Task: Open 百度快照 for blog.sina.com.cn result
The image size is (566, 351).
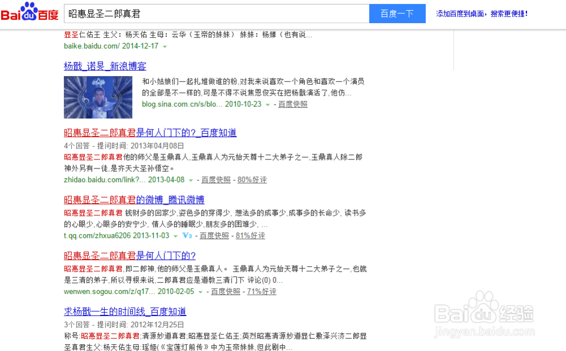Action: pyautogui.click(x=293, y=104)
